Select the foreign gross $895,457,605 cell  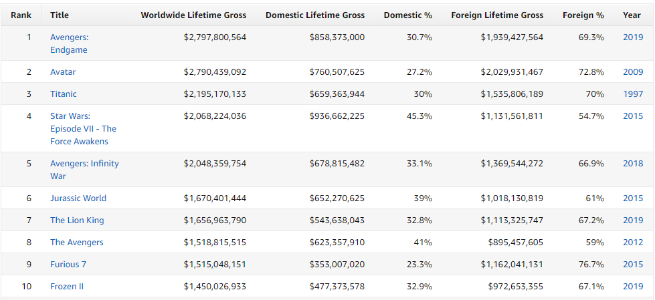tap(516, 243)
